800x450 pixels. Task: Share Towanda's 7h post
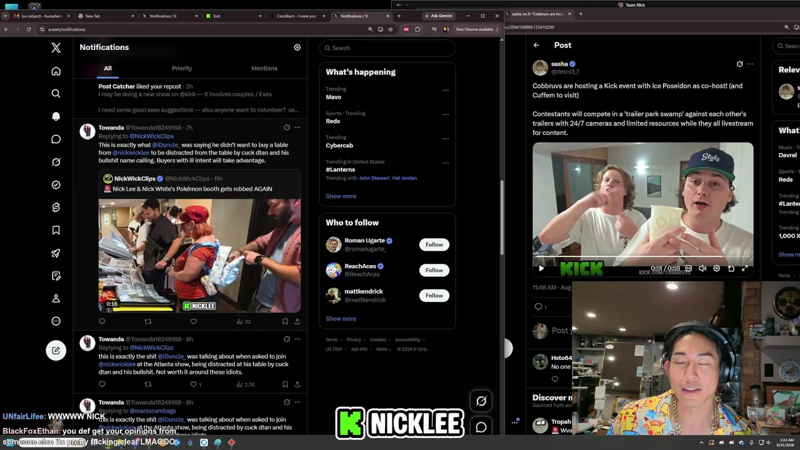[297, 321]
